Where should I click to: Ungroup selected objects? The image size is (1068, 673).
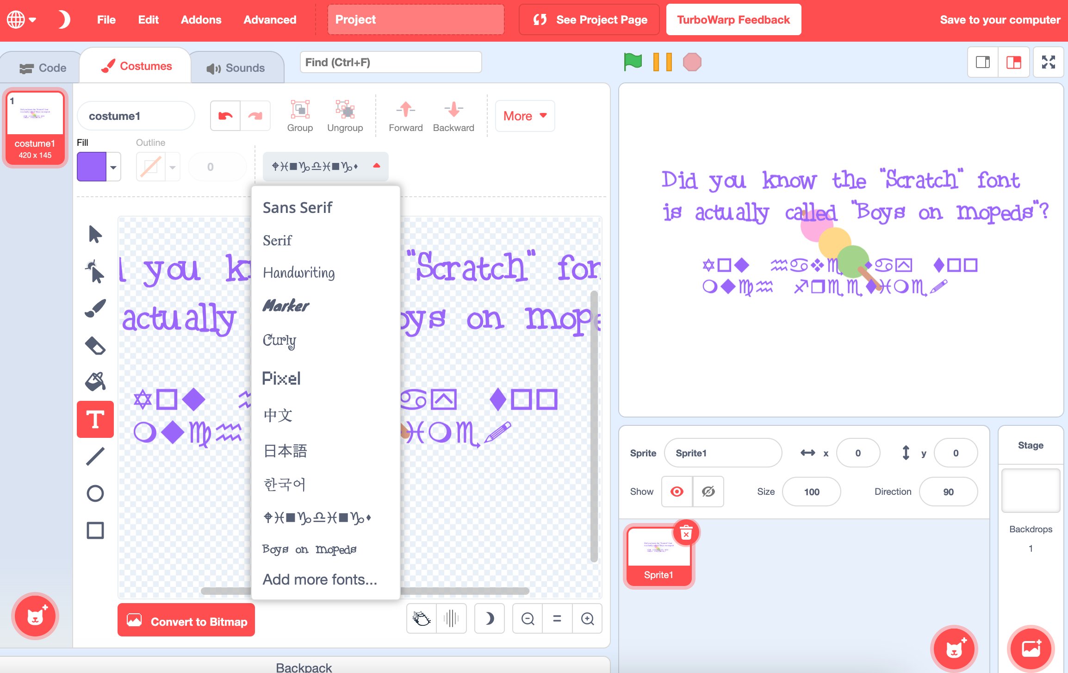point(345,116)
